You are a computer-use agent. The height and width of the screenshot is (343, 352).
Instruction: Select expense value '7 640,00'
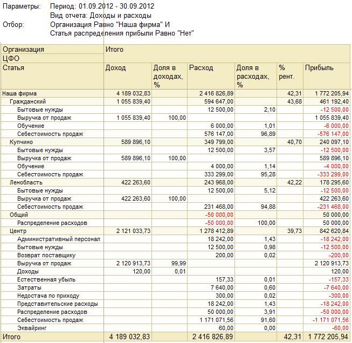222,287
